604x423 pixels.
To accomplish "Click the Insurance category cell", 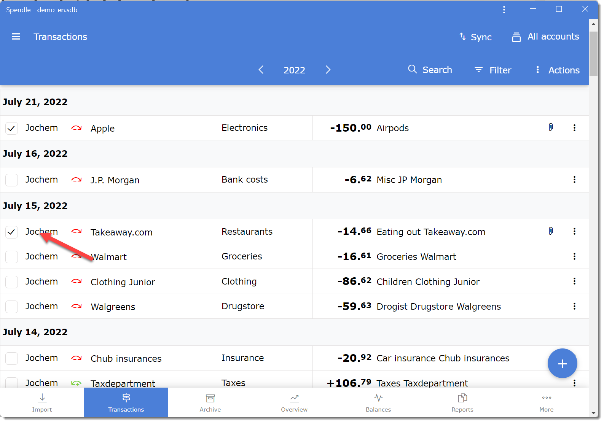I will pyautogui.click(x=266, y=358).
